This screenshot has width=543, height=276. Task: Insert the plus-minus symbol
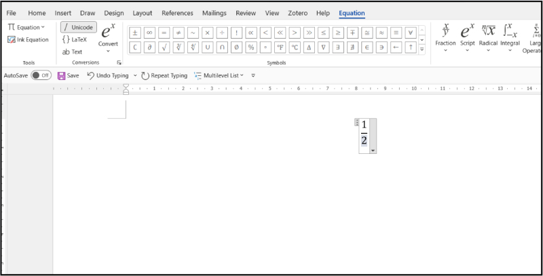click(x=135, y=32)
